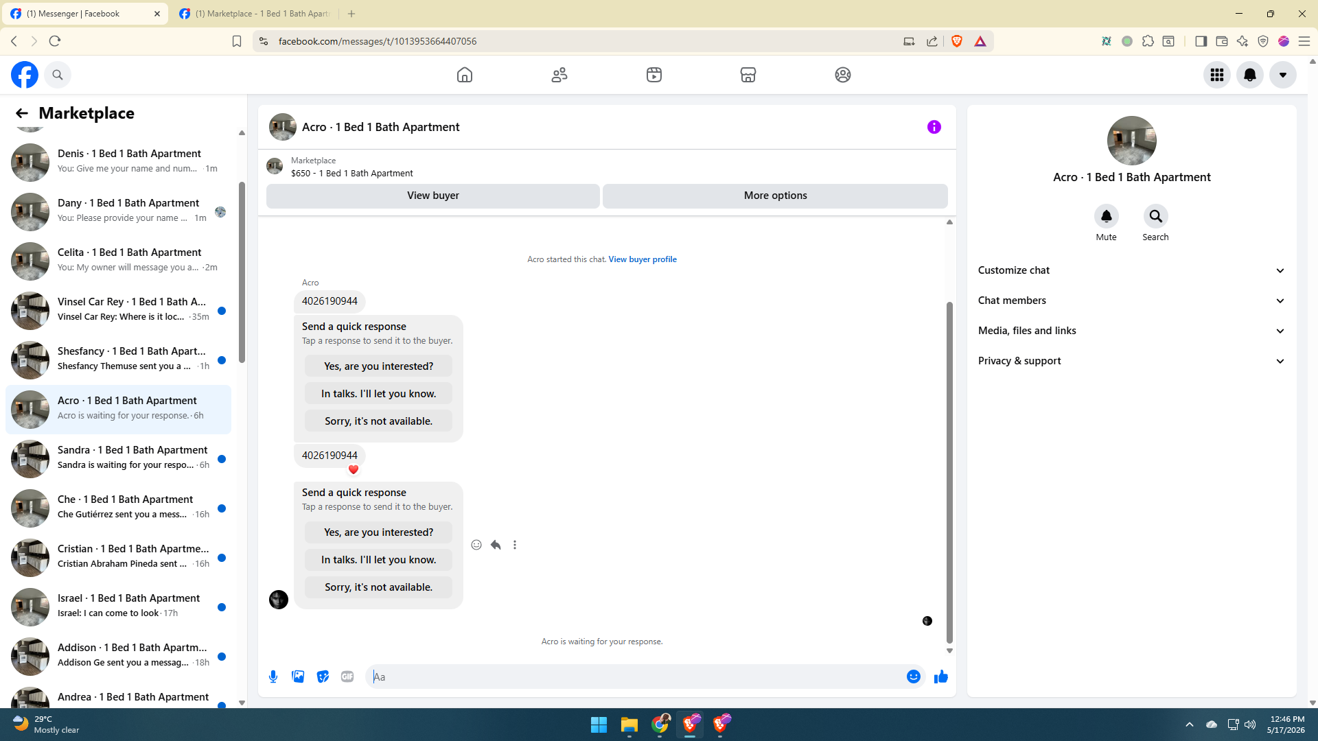Send a thumbs-up like
Screen dimensions: 1318x741
[941, 677]
